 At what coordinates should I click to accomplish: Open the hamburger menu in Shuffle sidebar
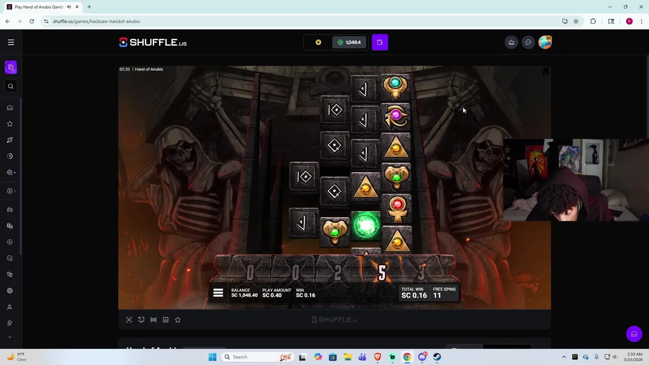coord(11,43)
